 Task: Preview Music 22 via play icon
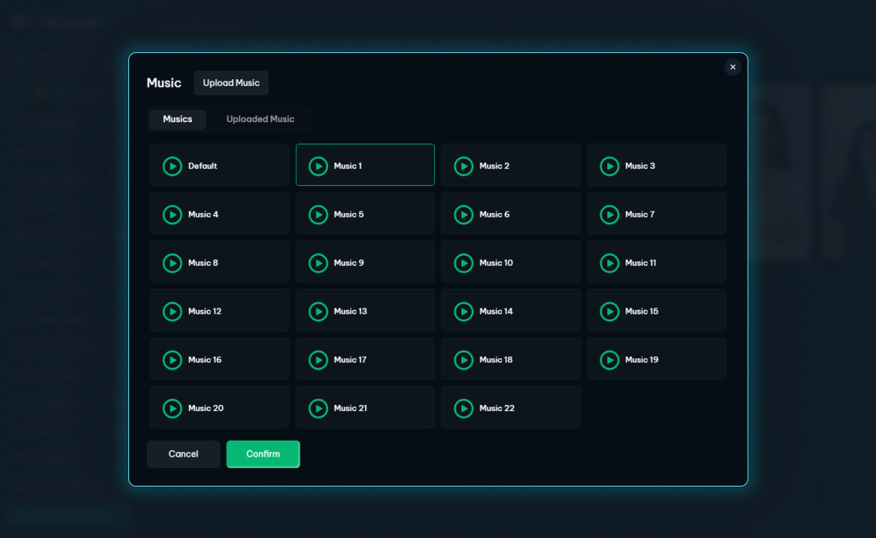463,408
